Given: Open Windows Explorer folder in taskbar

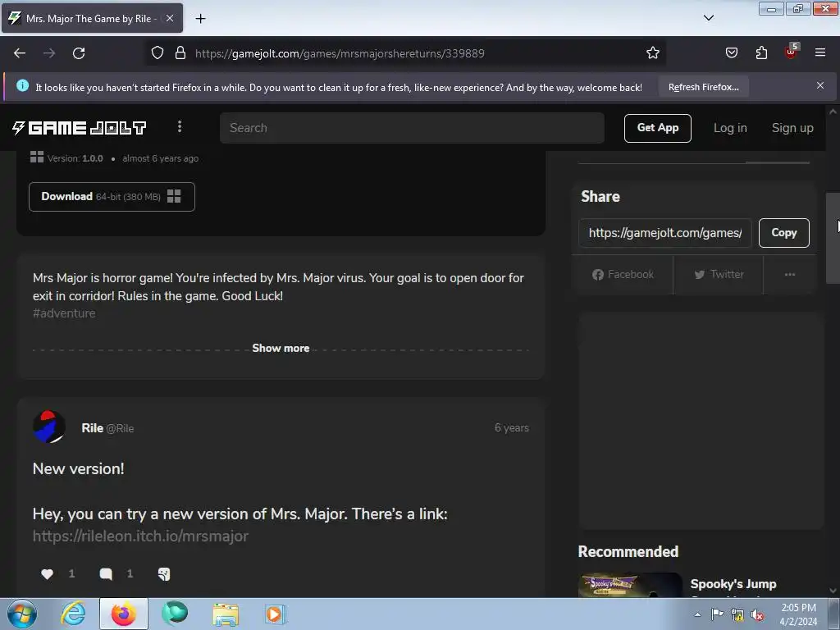Looking at the screenshot, I should pyautogui.click(x=226, y=614).
